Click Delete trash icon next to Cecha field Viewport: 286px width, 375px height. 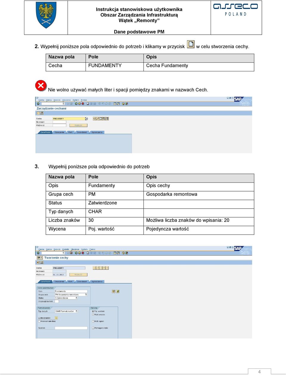[x=107, y=119]
